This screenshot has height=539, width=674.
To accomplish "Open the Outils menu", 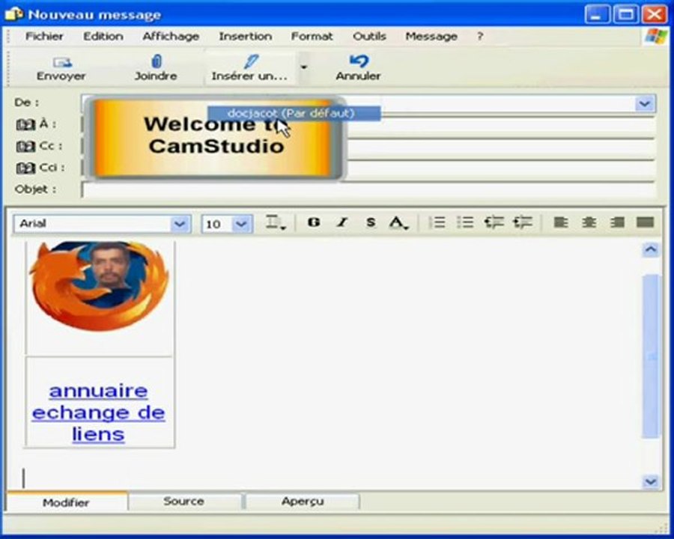I will 369,37.
